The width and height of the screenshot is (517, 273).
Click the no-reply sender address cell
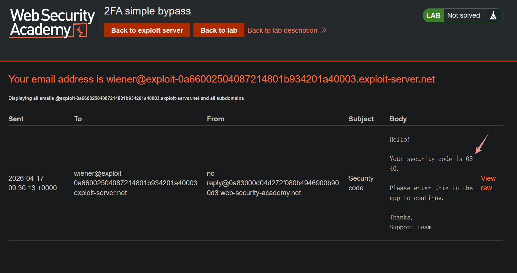pyautogui.click(x=273, y=183)
